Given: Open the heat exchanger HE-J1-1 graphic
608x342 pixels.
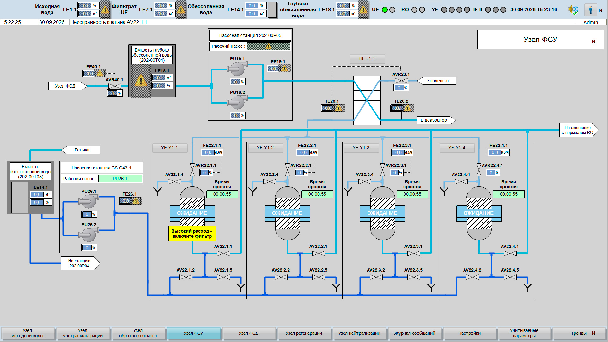Looking at the screenshot, I should (367, 101).
